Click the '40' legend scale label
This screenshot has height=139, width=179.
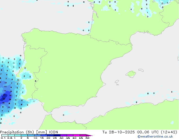(74, 138)
